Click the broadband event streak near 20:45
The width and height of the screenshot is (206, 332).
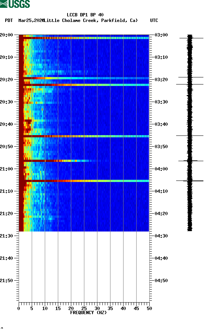[x=84, y=136]
